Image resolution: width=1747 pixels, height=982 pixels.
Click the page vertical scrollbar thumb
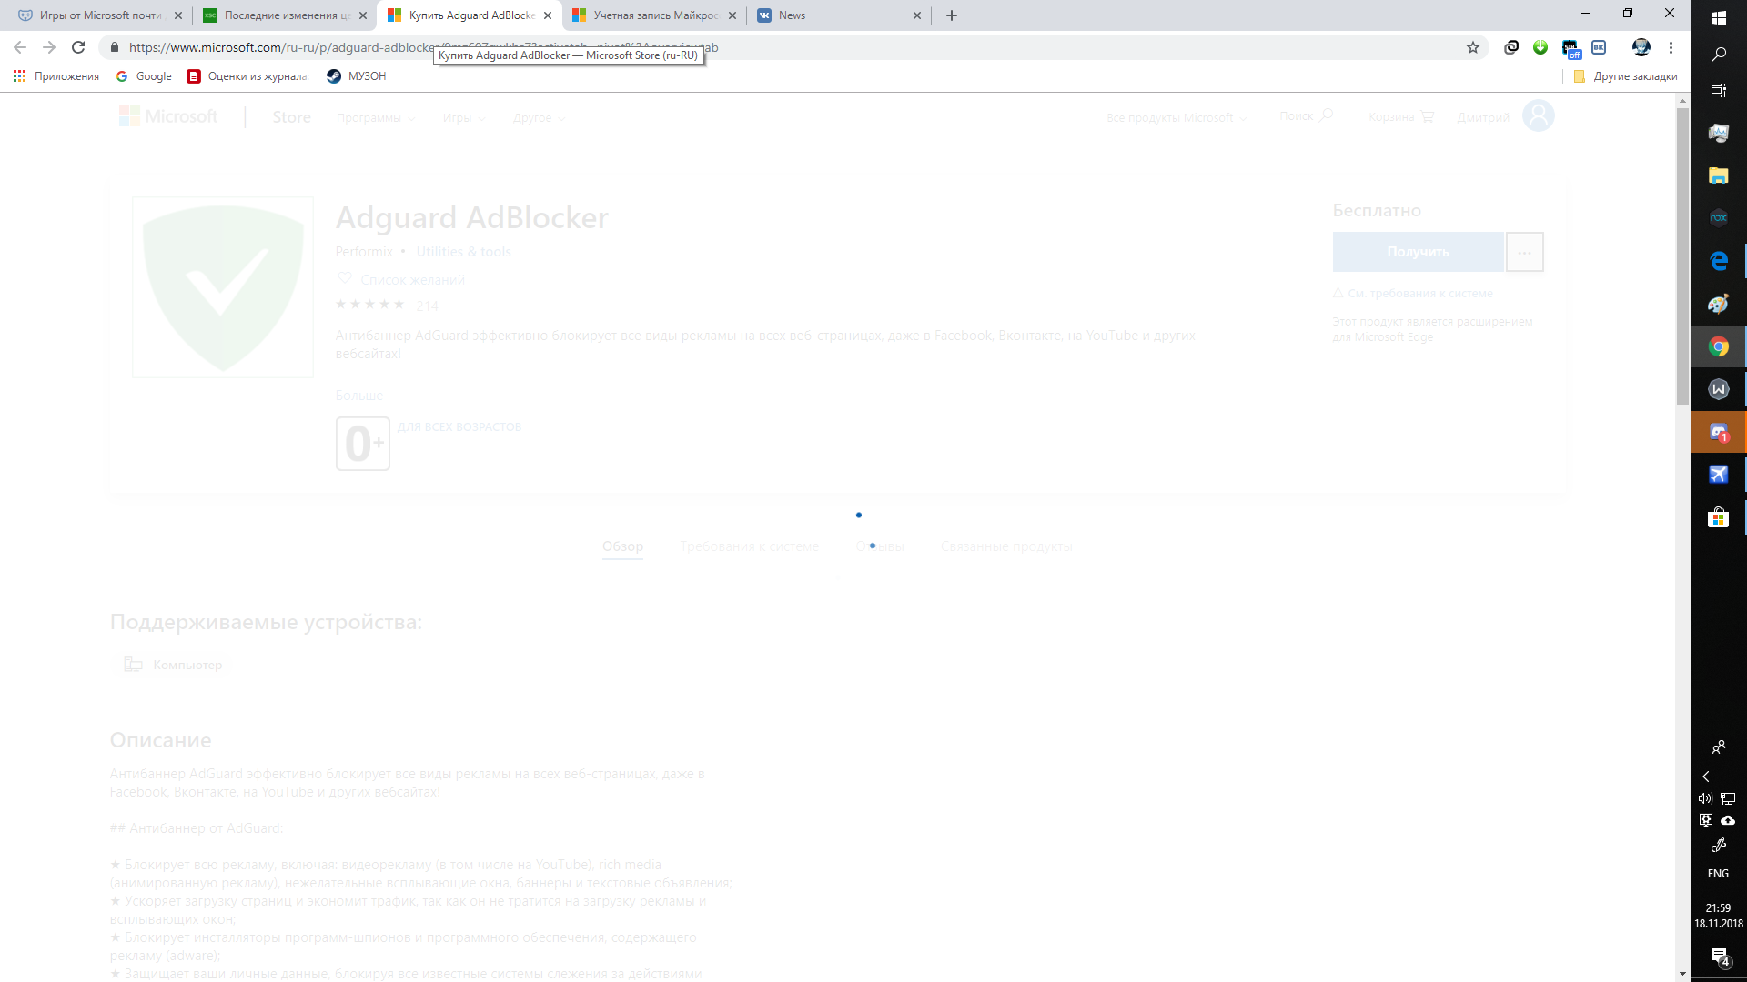pos(1682,256)
